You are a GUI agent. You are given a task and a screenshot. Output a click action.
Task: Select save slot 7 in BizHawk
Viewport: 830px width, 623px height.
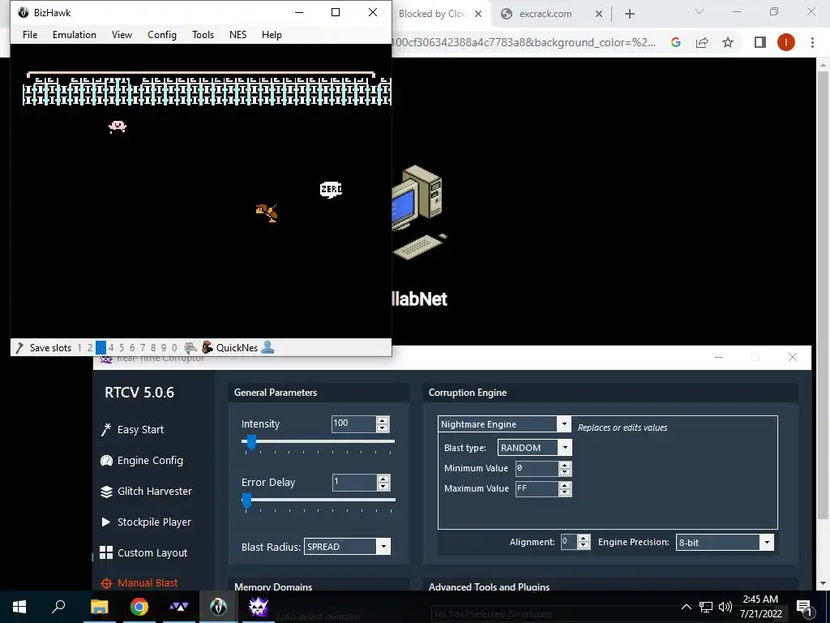click(143, 348)
